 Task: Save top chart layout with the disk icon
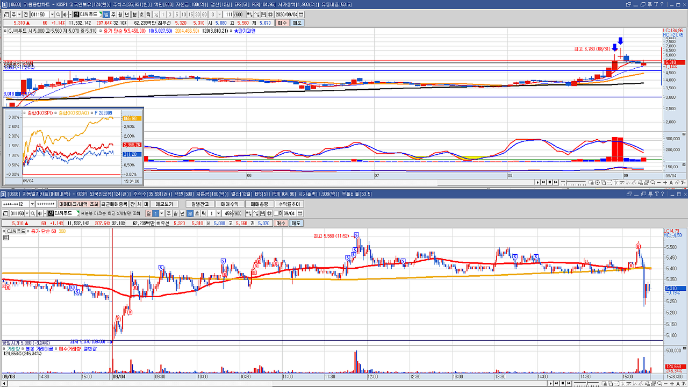[263, 15]
